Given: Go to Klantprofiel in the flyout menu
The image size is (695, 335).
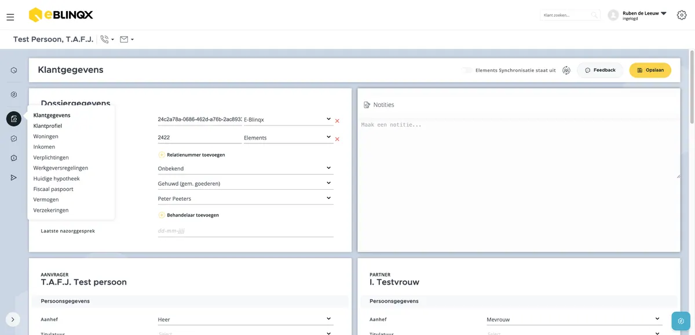Looking at the screenshot, I should [47, 126].
